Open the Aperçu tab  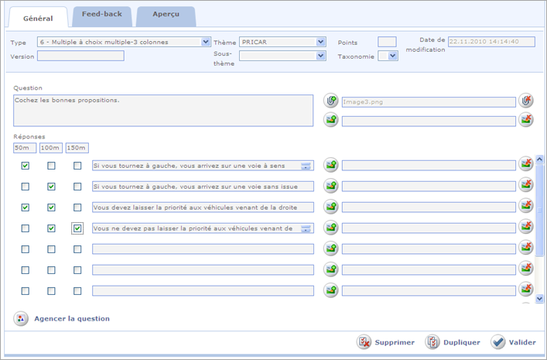click(x=166, y=15)
